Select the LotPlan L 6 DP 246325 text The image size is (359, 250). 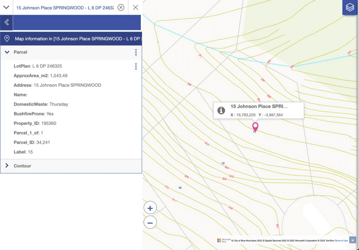[x=38, y=66]
